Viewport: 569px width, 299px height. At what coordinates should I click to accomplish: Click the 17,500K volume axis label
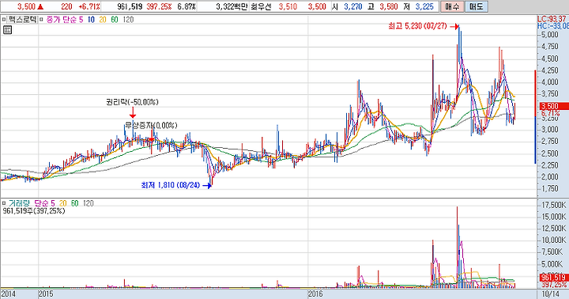click(x=554, y=206)
